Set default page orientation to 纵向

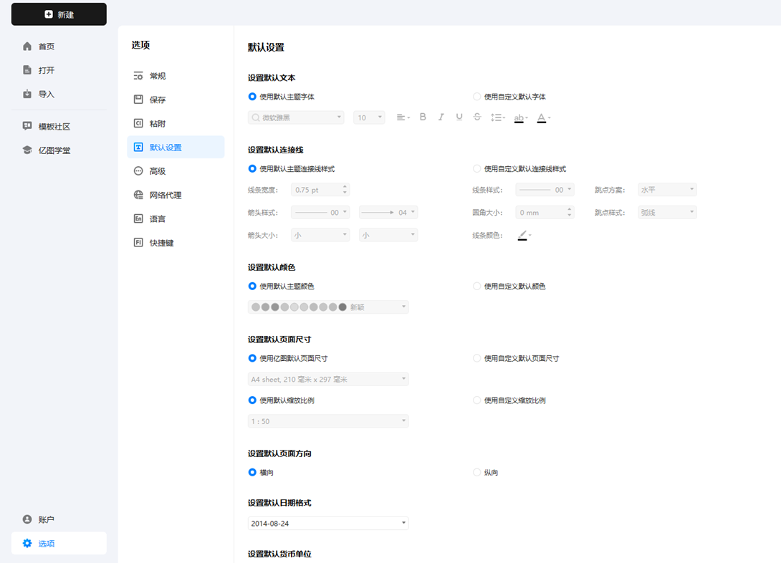tap(476, 472)
